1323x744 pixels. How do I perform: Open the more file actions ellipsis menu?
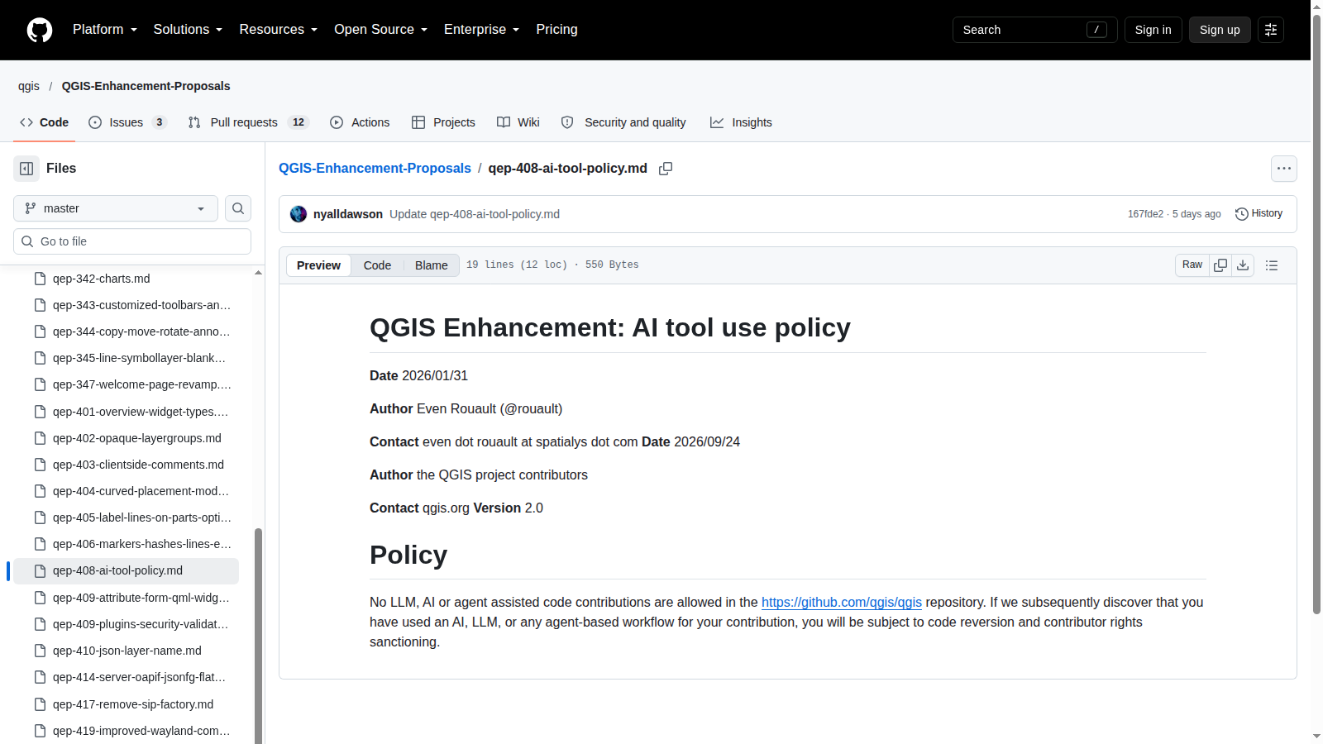point(1283,169)
